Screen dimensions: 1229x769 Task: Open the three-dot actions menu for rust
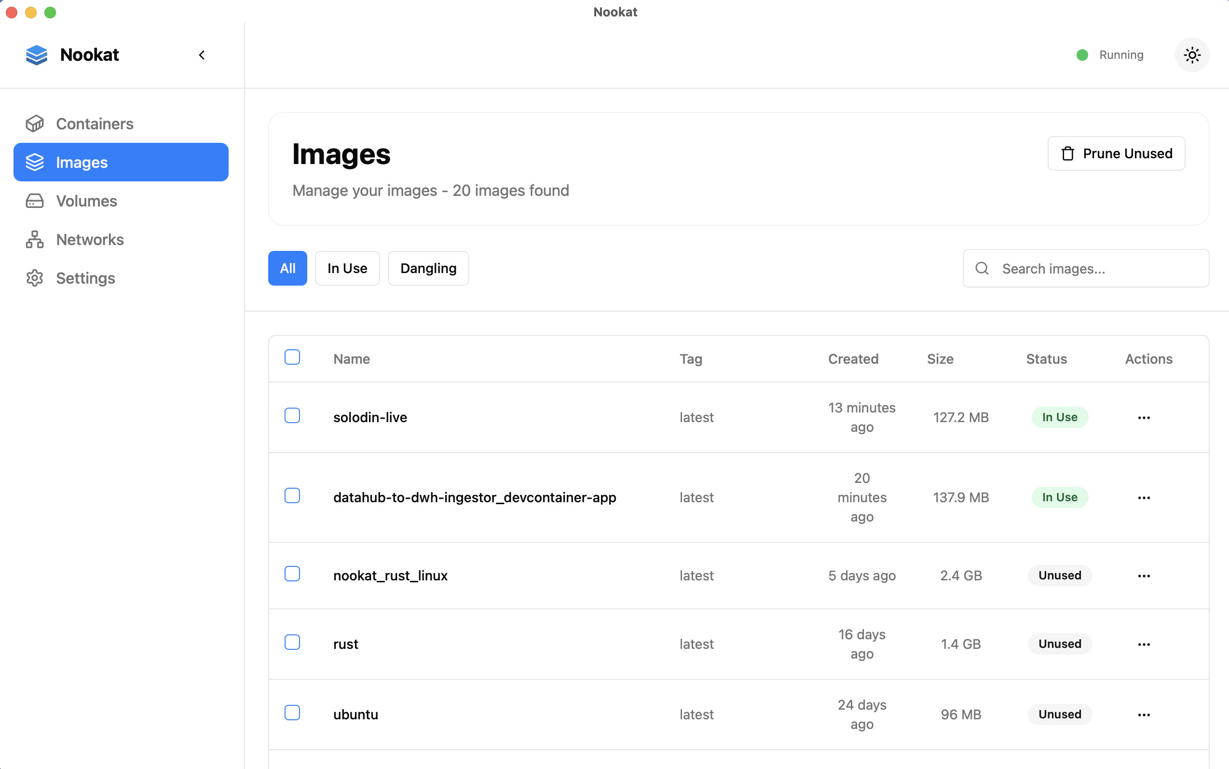(x=1144, y=645)
